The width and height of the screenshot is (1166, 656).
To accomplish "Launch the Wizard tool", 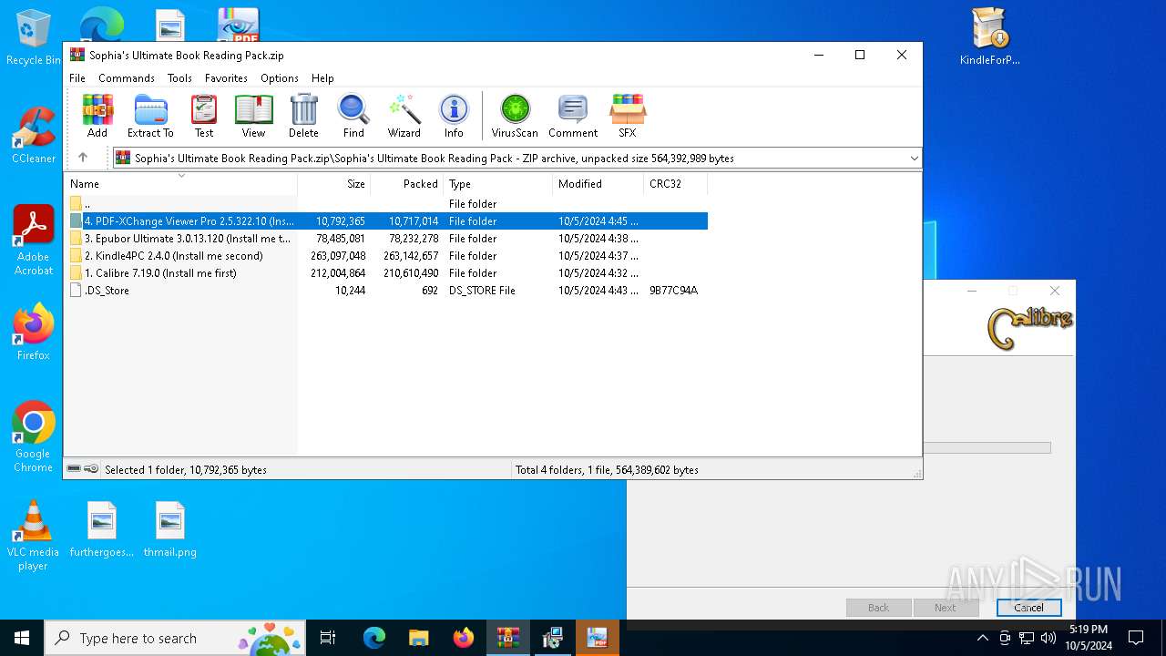I will coord(404,116).
